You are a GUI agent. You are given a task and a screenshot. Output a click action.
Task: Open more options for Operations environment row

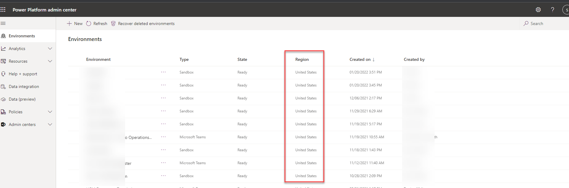[163, 137]
